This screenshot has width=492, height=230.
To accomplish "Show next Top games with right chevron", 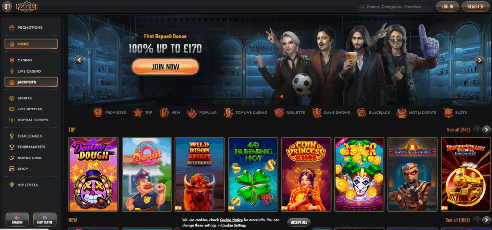I will [486, 130].
